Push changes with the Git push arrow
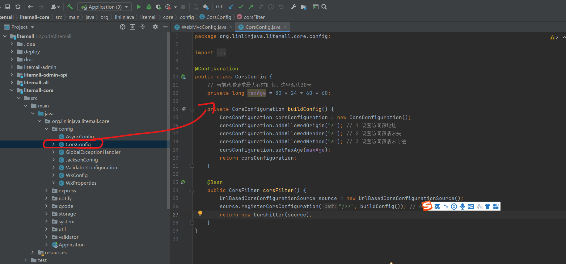This screenshot has width=566, height=264. click(x=251, y=7)
